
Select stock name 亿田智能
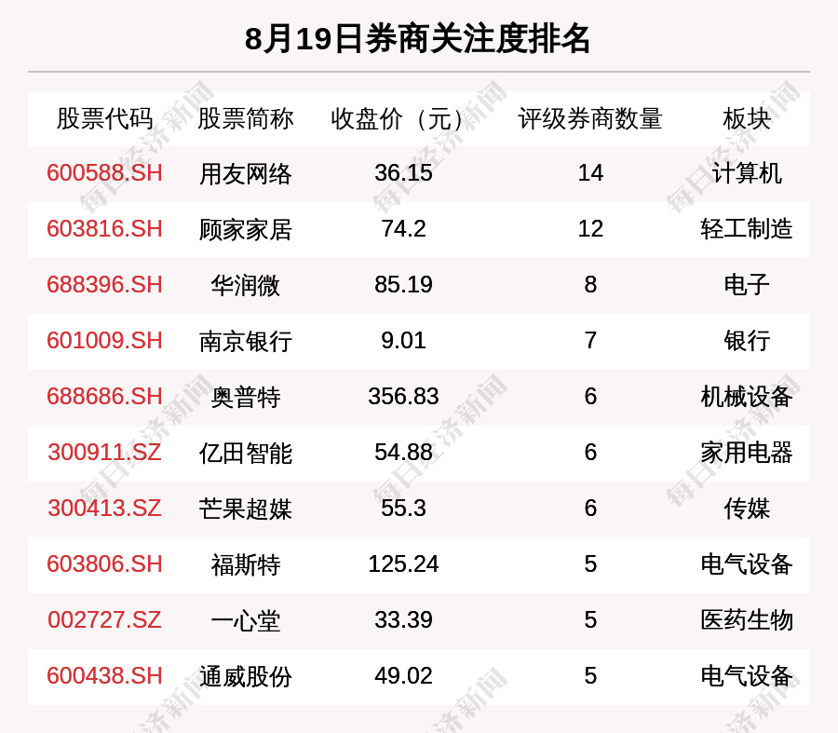tap(245, 454)
